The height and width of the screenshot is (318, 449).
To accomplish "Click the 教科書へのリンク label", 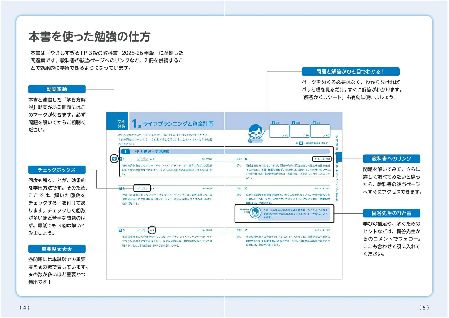I will pos(391,159).
